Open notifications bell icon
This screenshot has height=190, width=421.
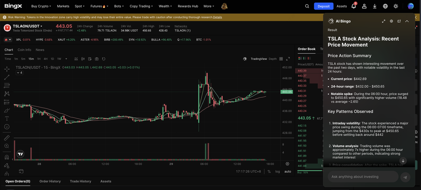[354, 6]
